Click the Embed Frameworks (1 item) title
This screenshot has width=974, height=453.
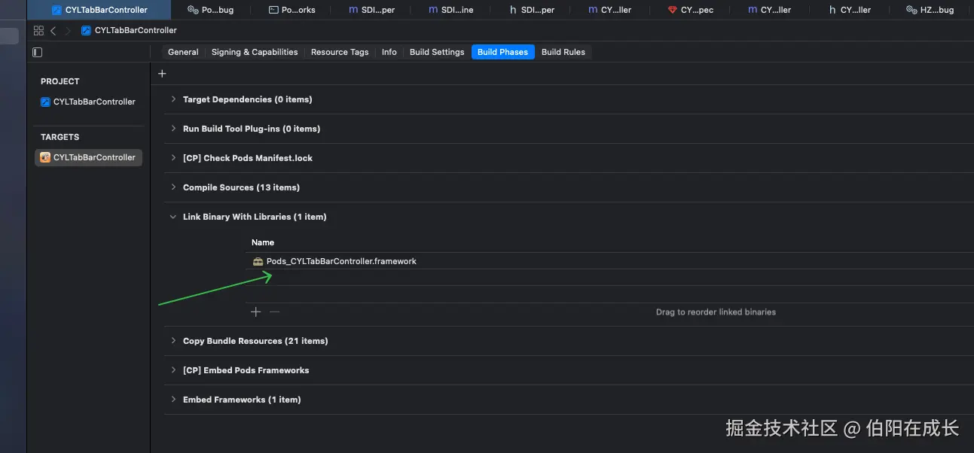point(242,400)
